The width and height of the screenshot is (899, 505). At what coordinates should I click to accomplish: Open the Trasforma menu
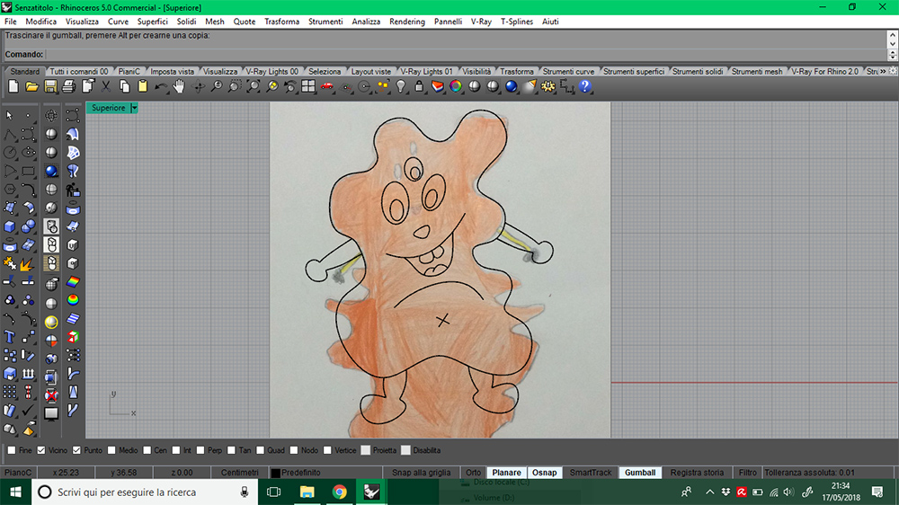point(281,21)
